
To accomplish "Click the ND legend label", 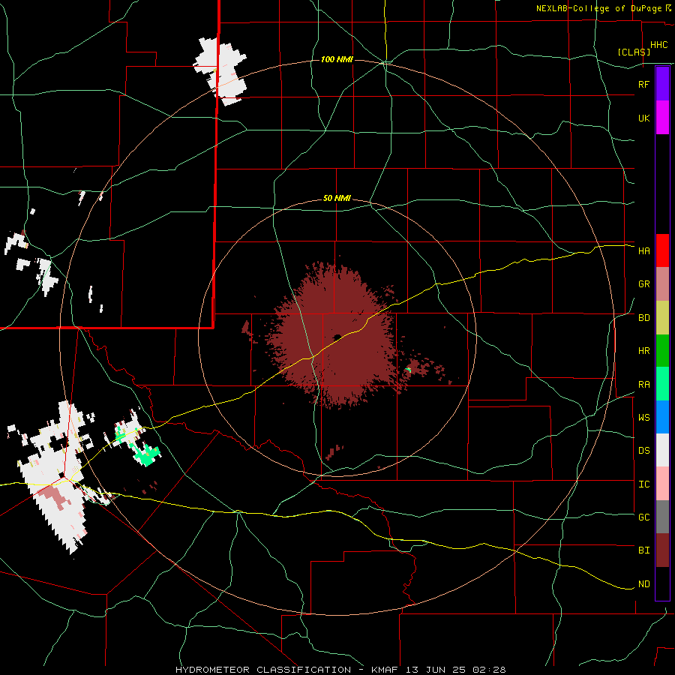I will [x=643, y=584].
